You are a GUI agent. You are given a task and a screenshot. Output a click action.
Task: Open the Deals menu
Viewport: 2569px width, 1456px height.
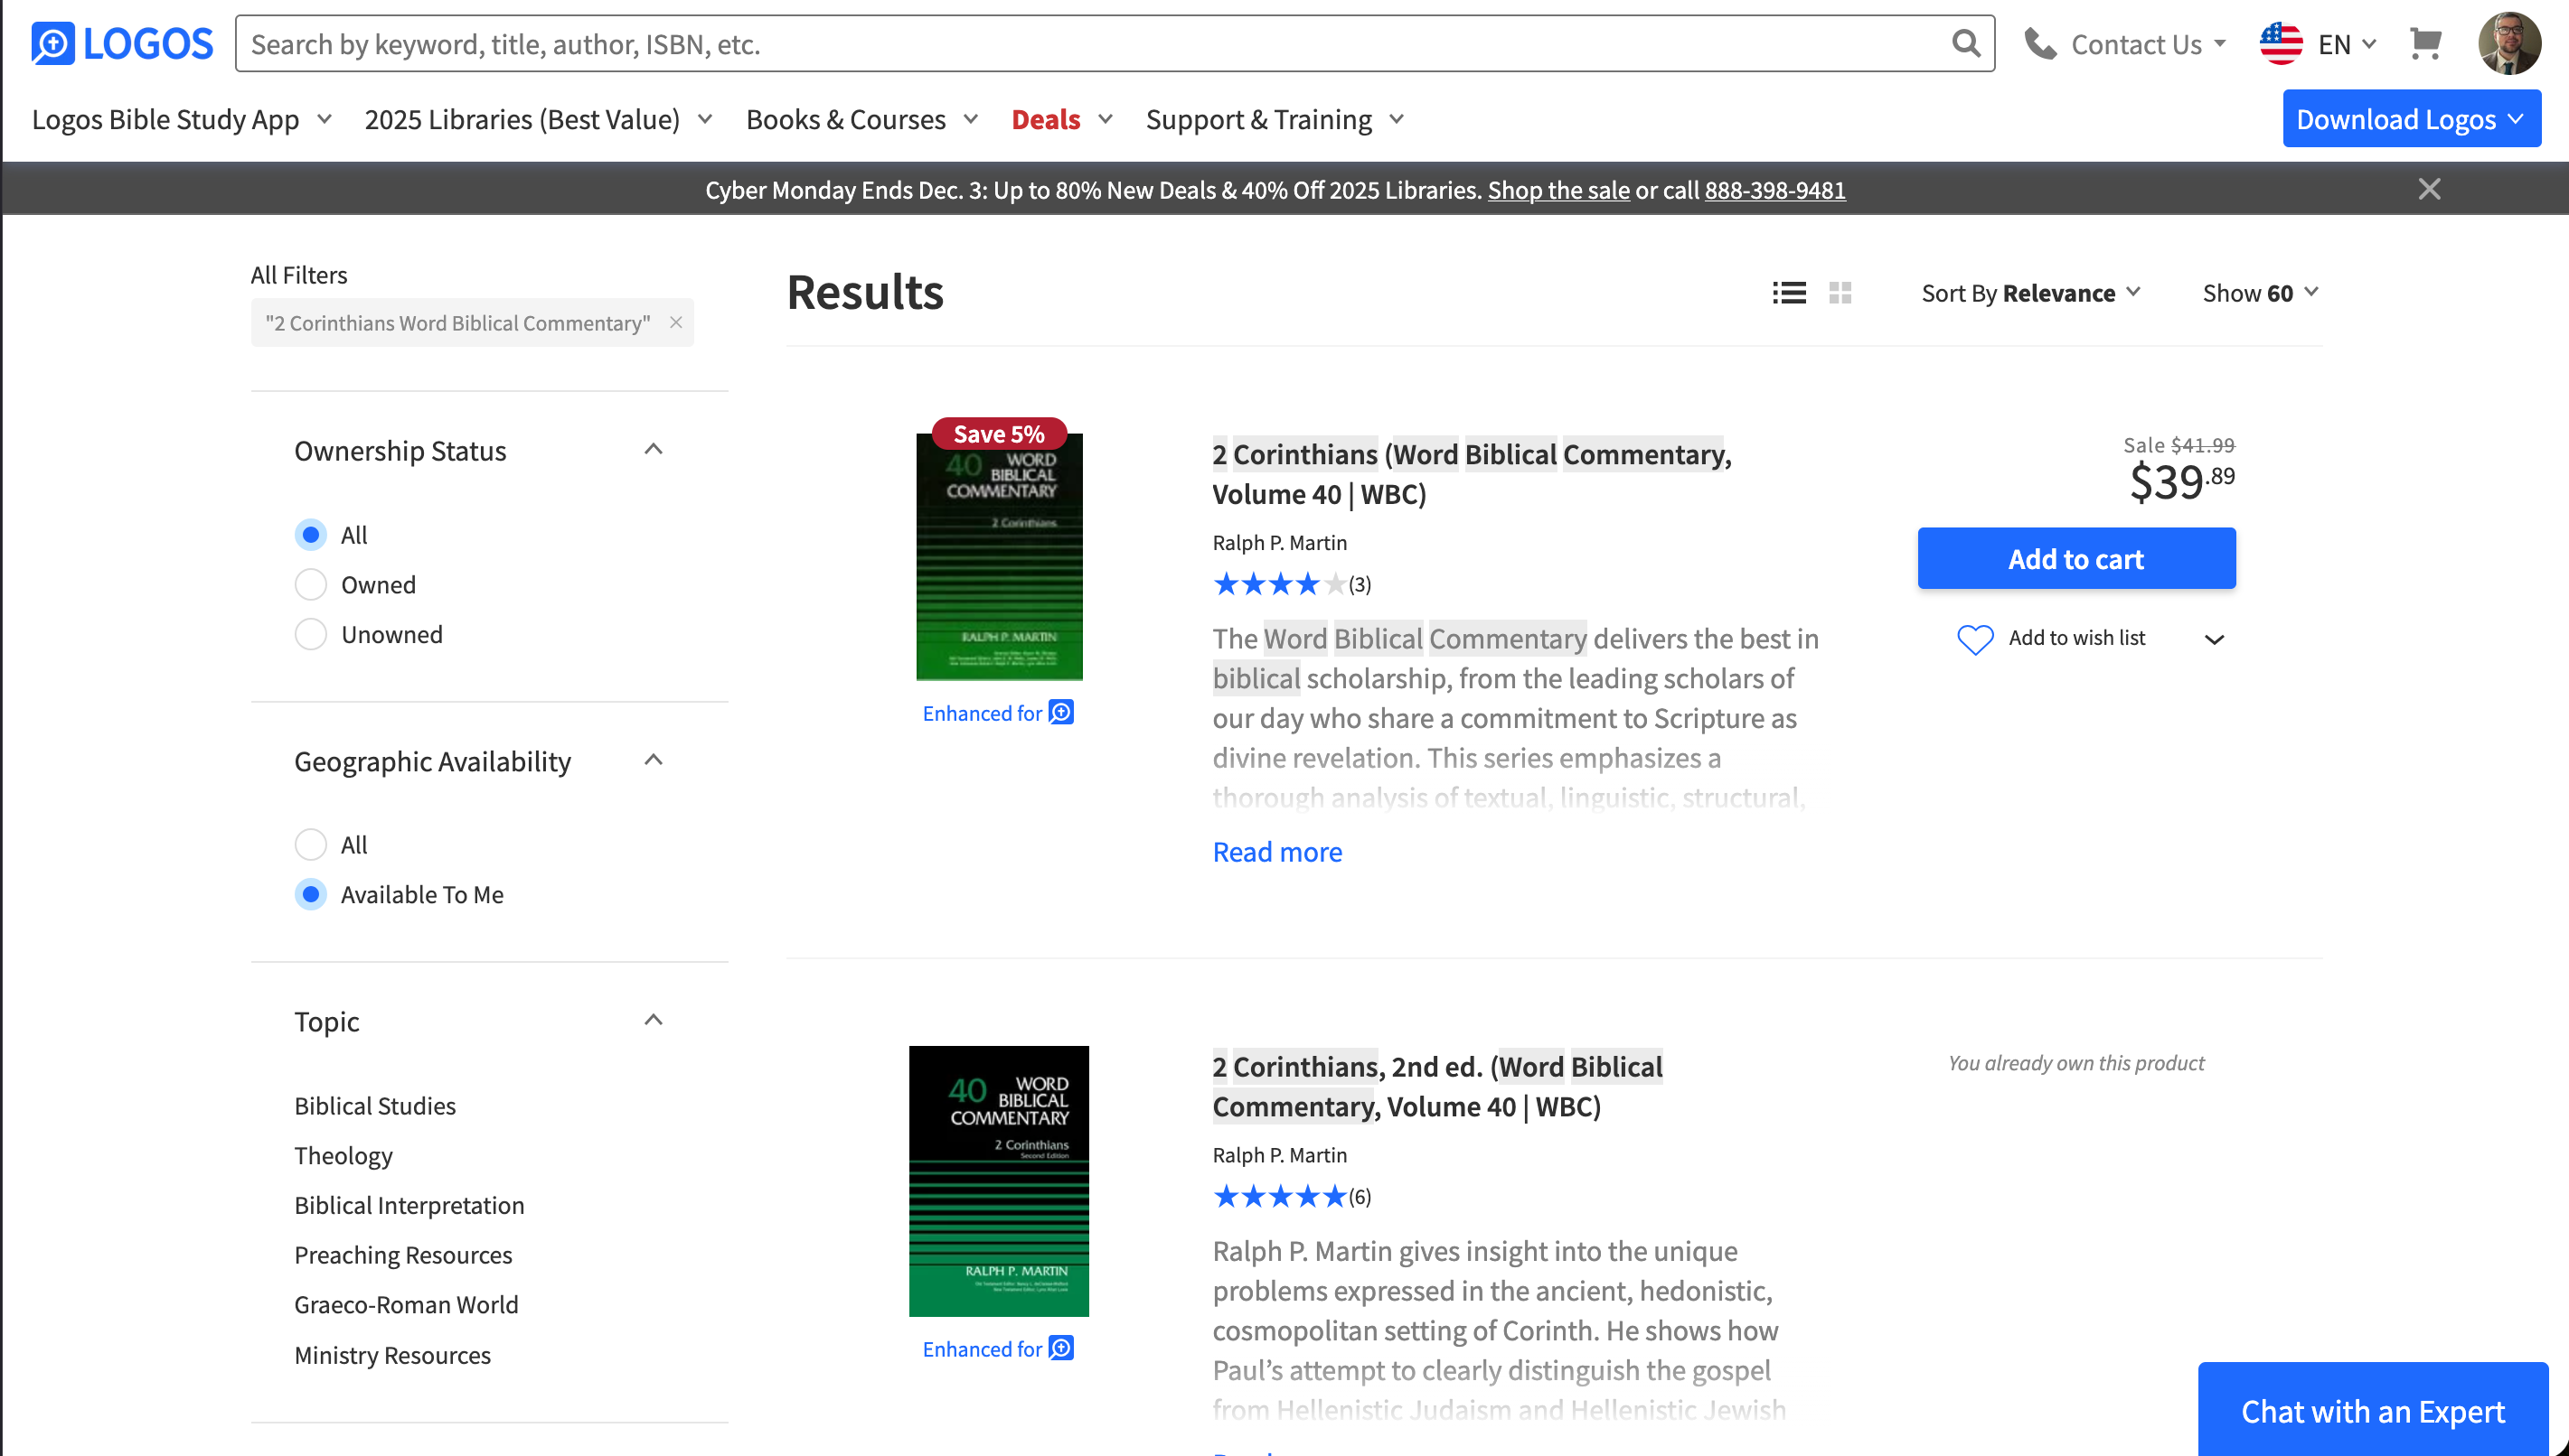point(1061,120)
